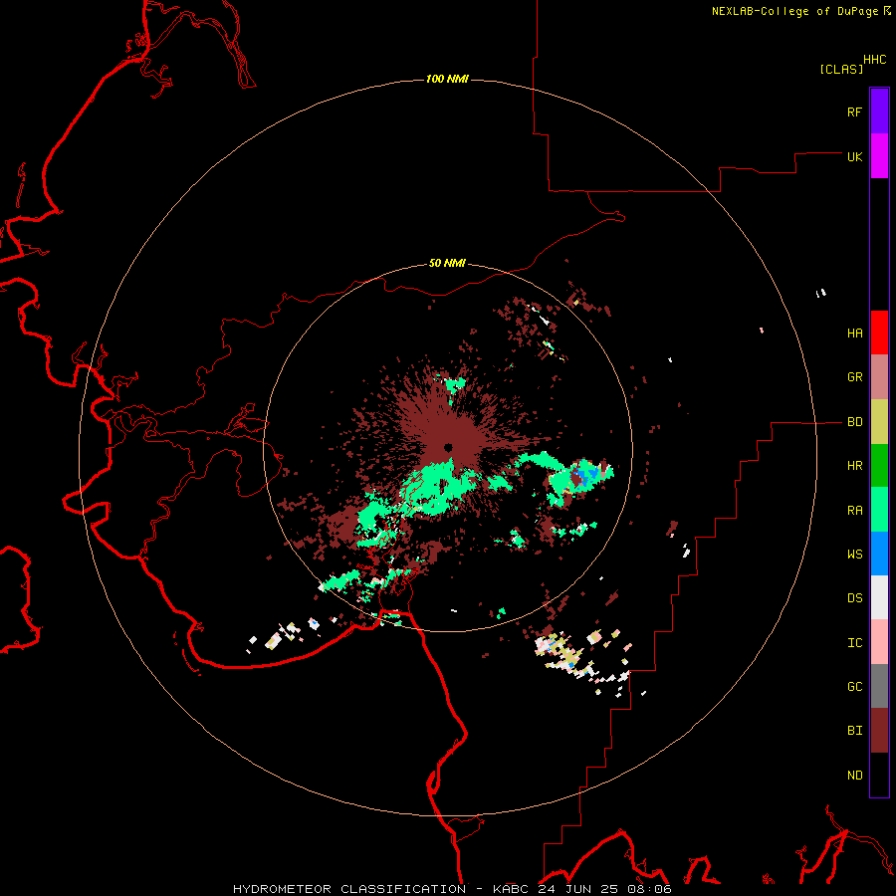Click the 'RF' legend label
Image resolution: width=896 pixels, height=896 pixels.
coord(854,112)
